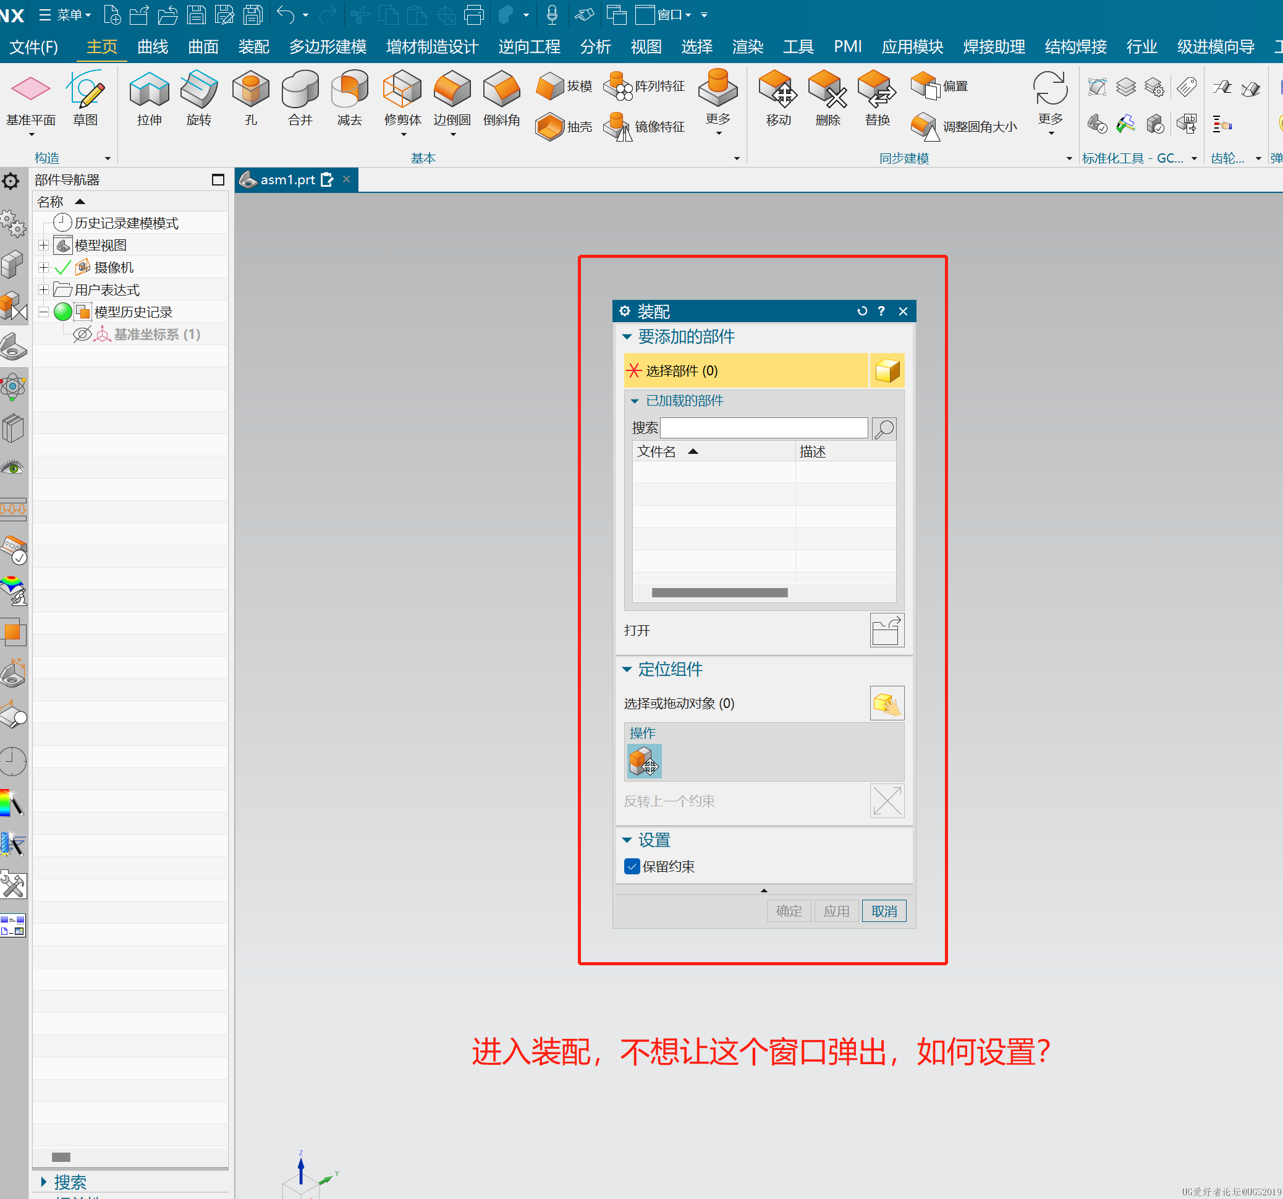The height and width of the screenshot is (1199, 1283).
Task: Click the search magnifier in 已加载的部件
Action: click(x=884, y=428)
